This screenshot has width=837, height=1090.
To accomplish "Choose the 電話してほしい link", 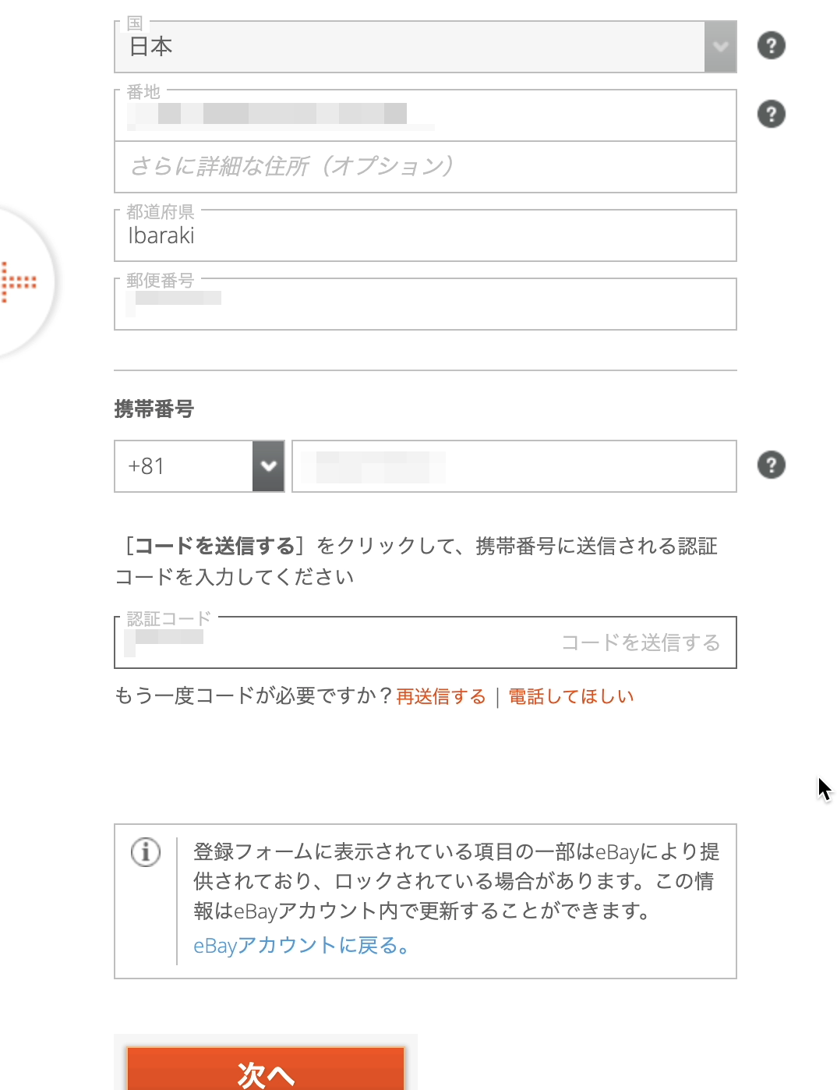I will coord(571,696).
